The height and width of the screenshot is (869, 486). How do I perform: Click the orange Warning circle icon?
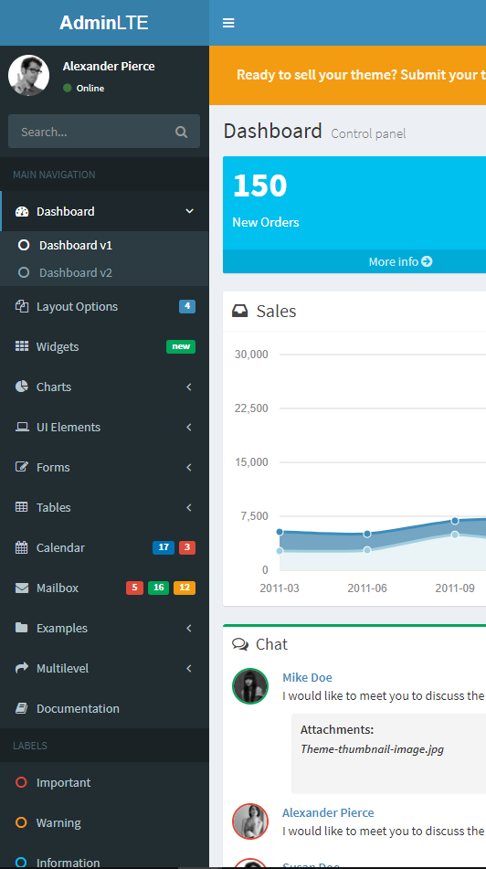tap(22, 822)
